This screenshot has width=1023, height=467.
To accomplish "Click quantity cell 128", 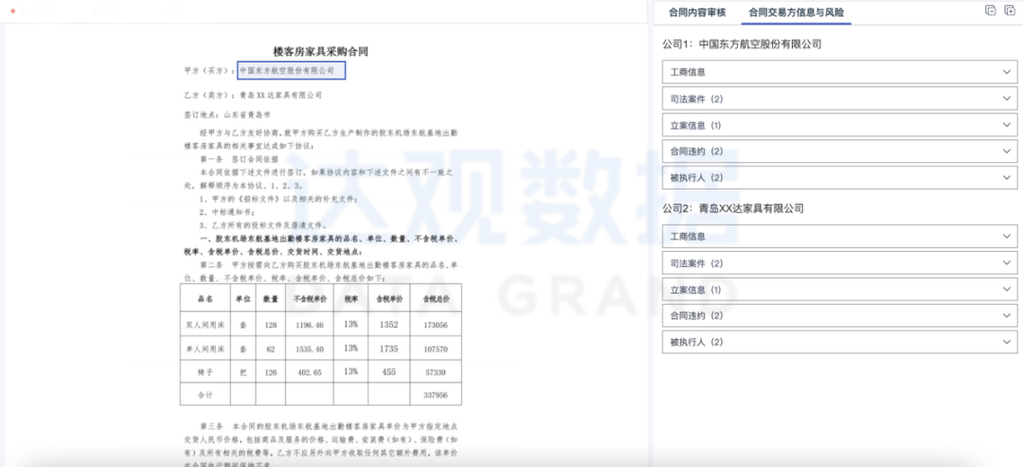I will [x=271, y=324].
